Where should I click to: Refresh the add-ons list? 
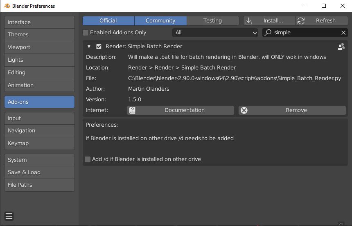[x=322, y=20]
